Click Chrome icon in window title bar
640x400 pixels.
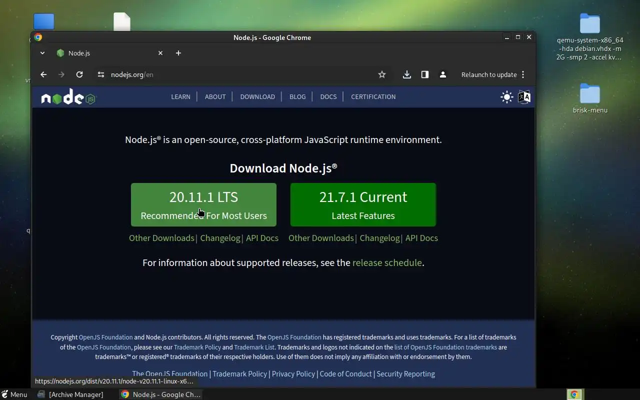pyautogui.click(x=38, y=37)
